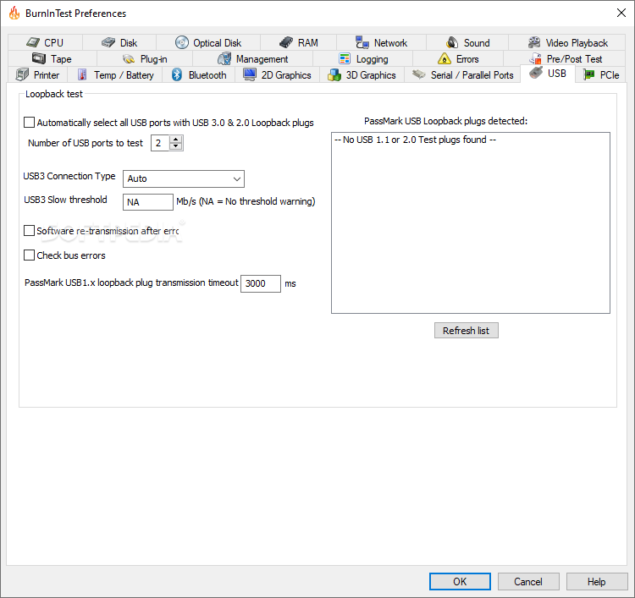Toggle Software re-transmission after error checkbox

pos(29,231)
